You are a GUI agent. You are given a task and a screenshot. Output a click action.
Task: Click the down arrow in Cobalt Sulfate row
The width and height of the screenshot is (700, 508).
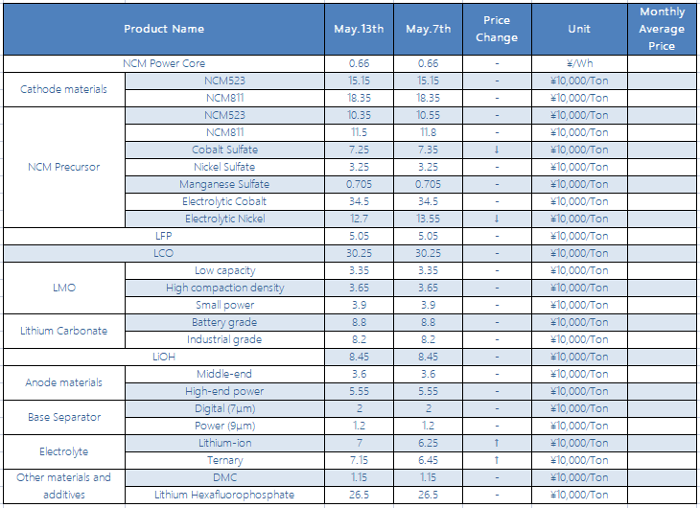(x=497, y=150)
